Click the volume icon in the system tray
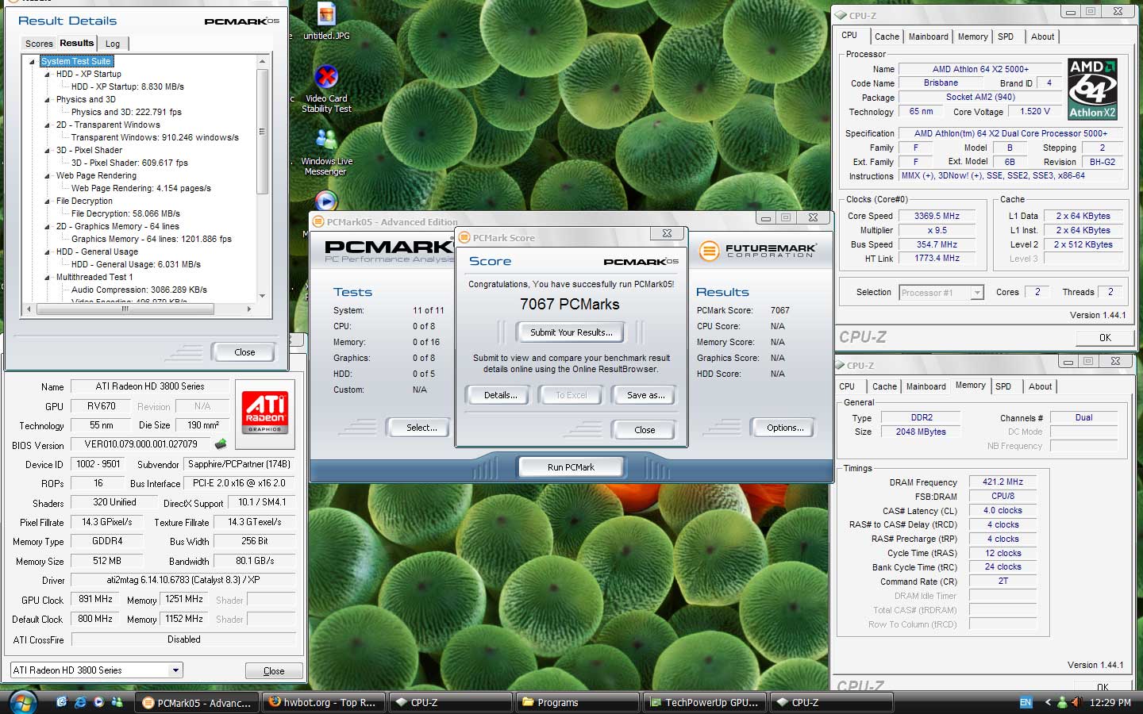 point(1076,702)
